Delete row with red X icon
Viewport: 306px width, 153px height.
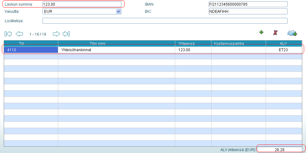pyautogui.click(x=275, y=32)
